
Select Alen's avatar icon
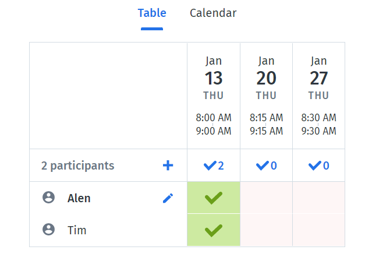(x=49, y=198)
